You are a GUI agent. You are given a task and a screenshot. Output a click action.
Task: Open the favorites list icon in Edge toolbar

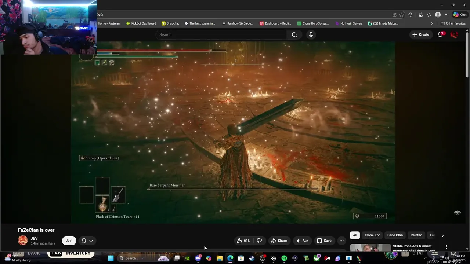click(429, 15)
